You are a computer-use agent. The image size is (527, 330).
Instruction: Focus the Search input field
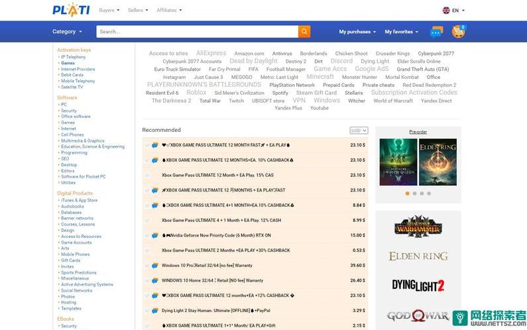198,32
